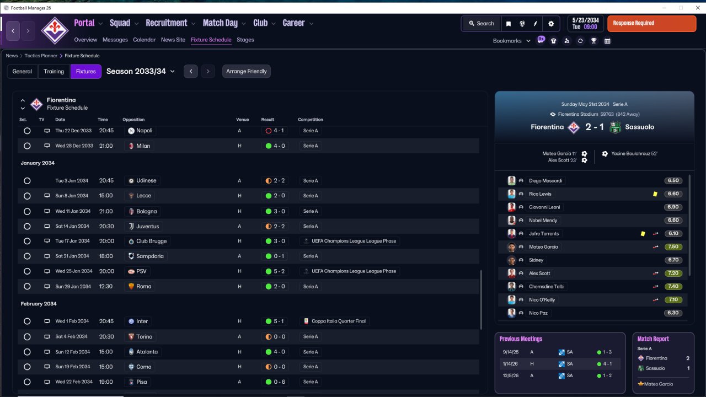
Task: Open the Bookmarks dropdown
Action: coord(511,41)
